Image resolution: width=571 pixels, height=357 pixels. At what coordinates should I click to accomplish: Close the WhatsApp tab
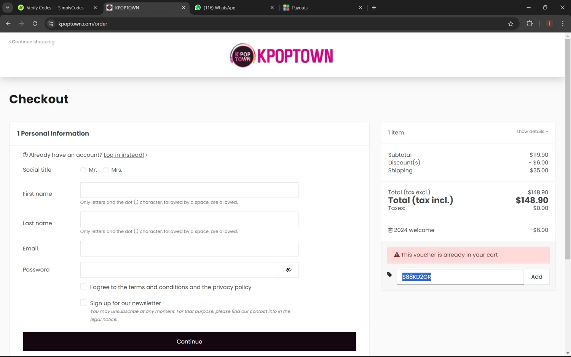[x=272, y=8]
